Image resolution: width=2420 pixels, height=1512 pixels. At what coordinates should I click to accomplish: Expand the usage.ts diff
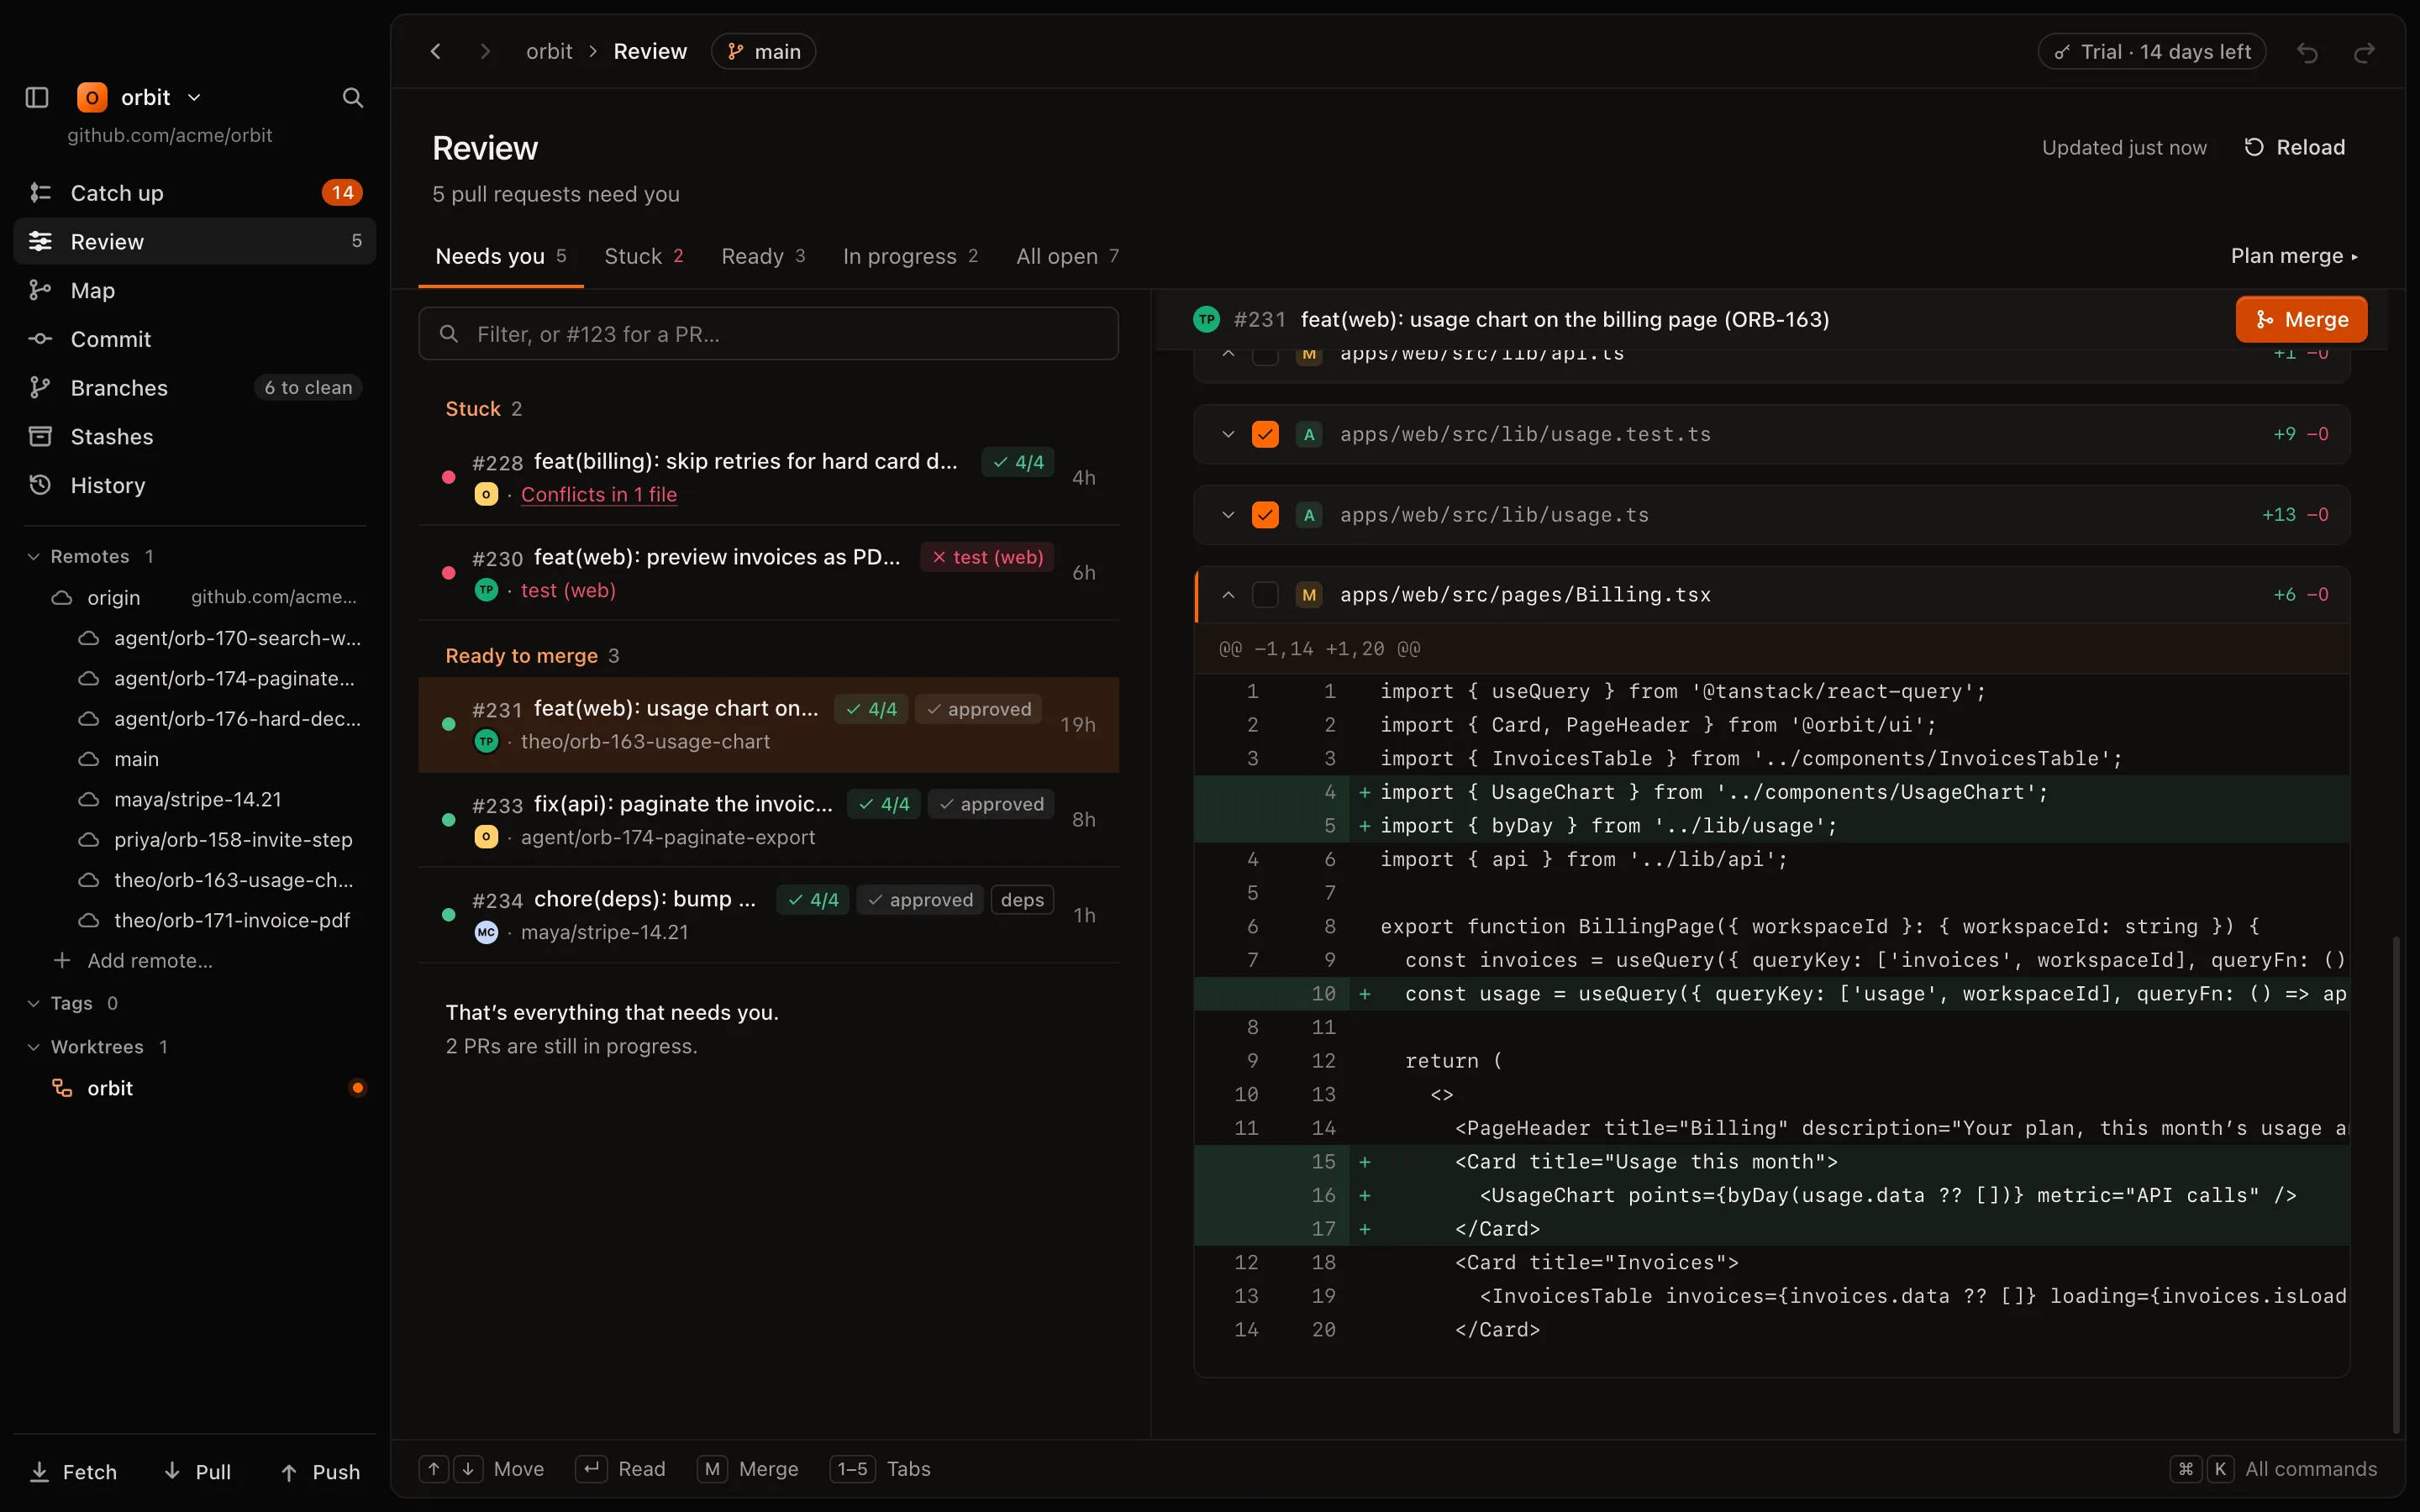tap(1228, 515)
